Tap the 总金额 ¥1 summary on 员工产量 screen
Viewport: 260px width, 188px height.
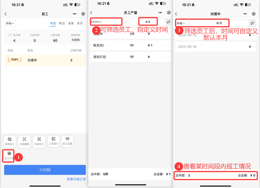click(x=162, y=174)
